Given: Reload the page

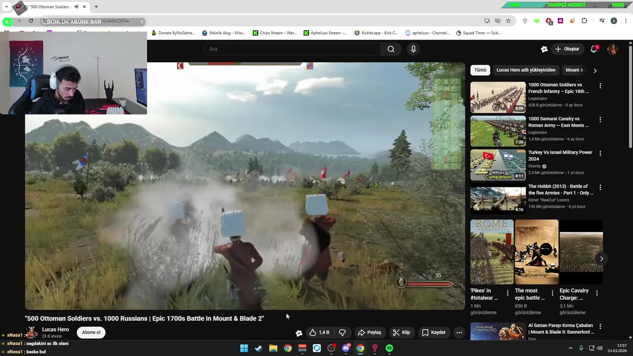Looking at the screenshot, I should [31, 21].
